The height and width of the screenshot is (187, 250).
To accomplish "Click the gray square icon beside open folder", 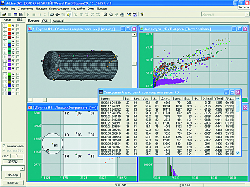I will tap(10, 14).
